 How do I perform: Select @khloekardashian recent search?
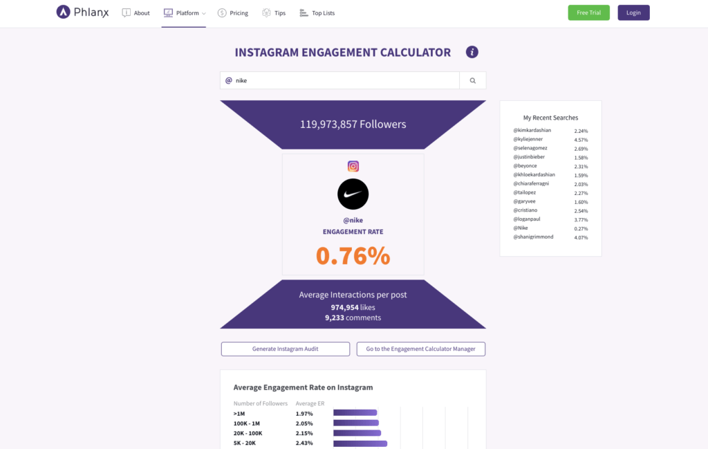534,174
